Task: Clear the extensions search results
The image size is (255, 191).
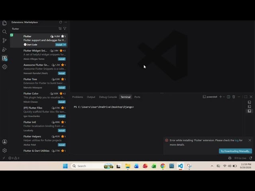Action: [x=60, y=29]
